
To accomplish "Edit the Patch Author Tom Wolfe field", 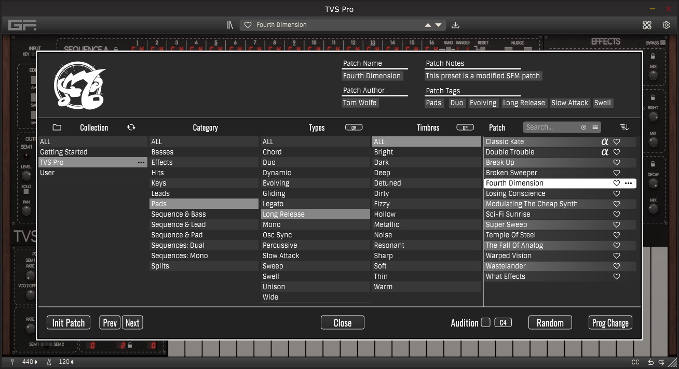I will pos(360,103).
